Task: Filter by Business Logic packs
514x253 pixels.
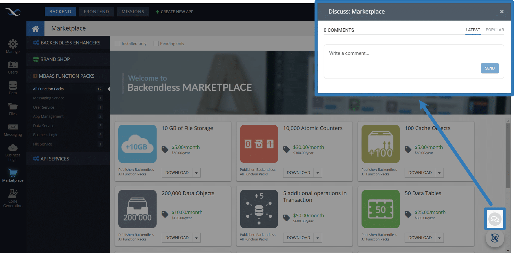Action: [68, 135]
